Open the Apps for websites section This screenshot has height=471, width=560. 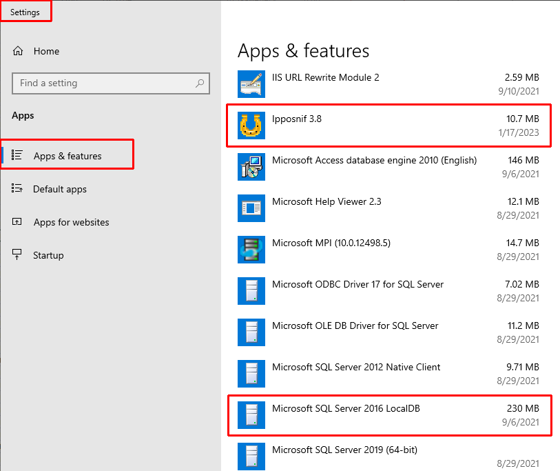tap(71, 222)
